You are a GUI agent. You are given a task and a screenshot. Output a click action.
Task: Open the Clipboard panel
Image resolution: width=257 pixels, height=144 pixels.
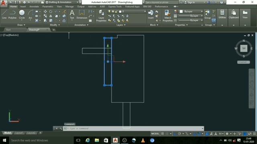pos(234,14)
